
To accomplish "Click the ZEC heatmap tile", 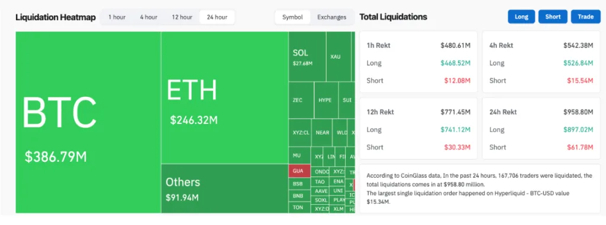I will point(301,100).
